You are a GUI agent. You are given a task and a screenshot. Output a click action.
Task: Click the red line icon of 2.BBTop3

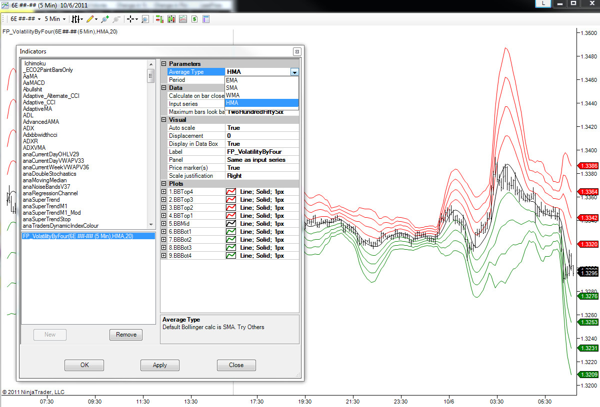tap(231, 200)
